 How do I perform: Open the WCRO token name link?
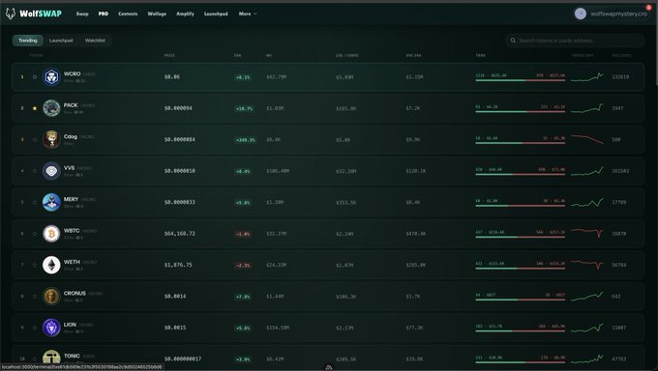pos(73,73)
